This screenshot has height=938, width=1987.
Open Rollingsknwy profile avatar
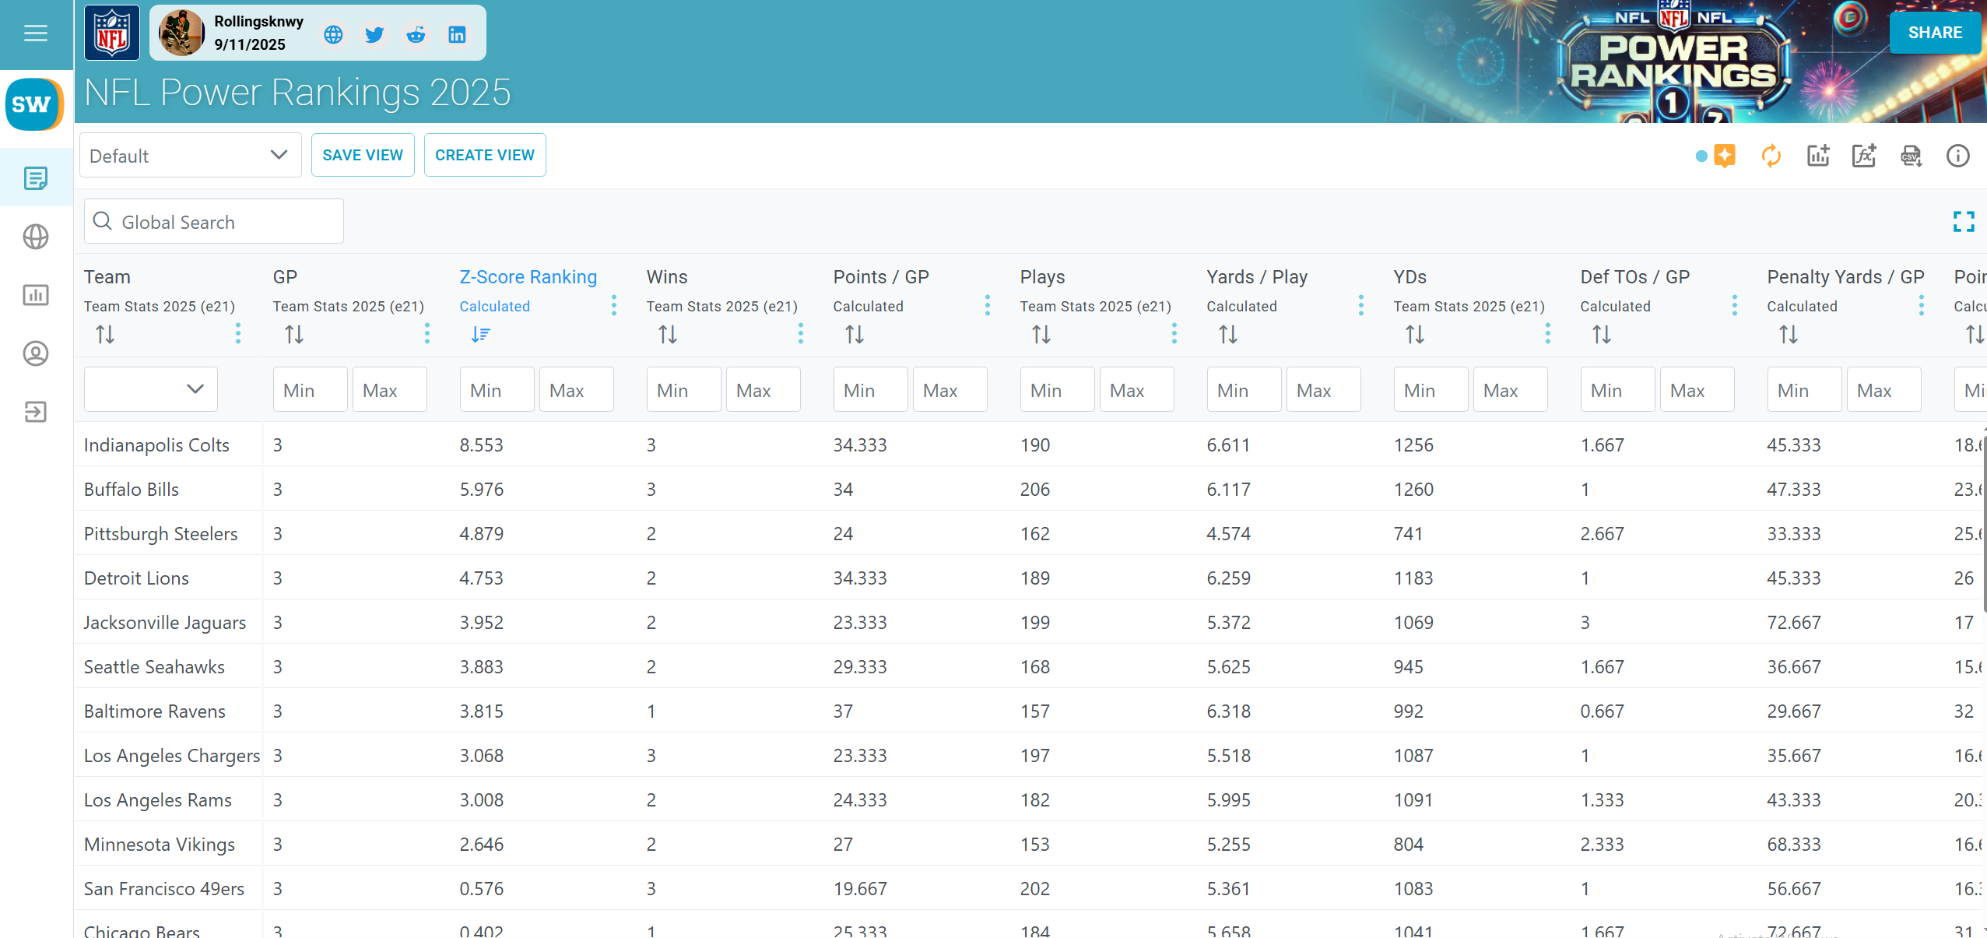click(x=181, y=33)
